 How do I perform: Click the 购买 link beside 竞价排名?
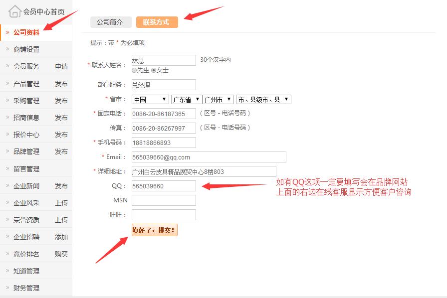[x=61, y=254]
